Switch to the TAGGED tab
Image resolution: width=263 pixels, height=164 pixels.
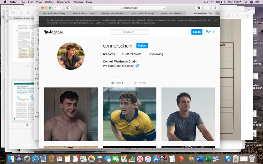141,83
